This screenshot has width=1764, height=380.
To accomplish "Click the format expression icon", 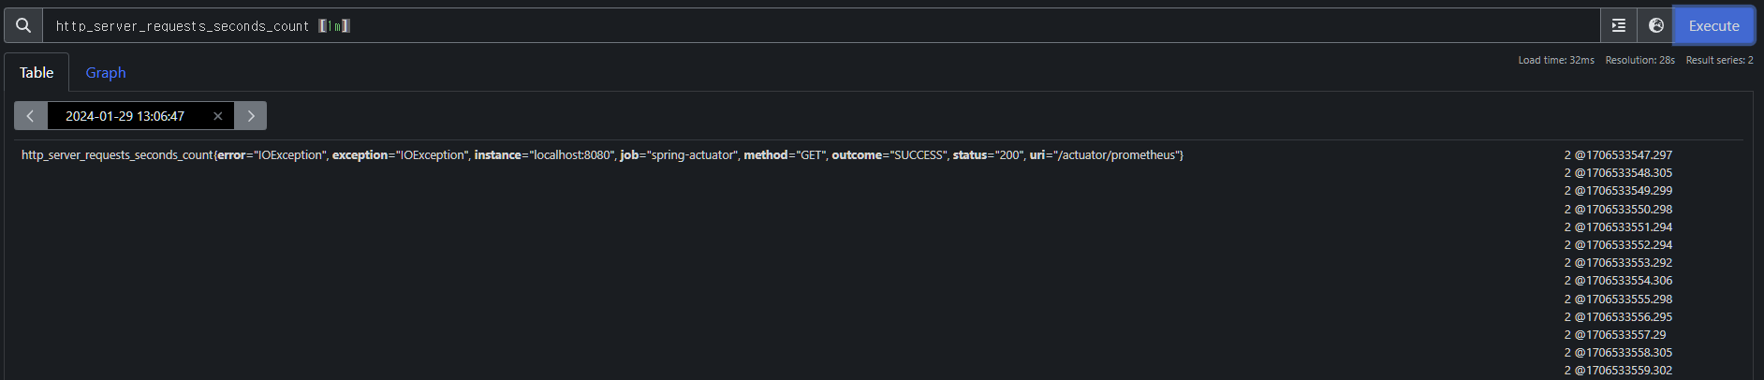I will coord(1619,25).
